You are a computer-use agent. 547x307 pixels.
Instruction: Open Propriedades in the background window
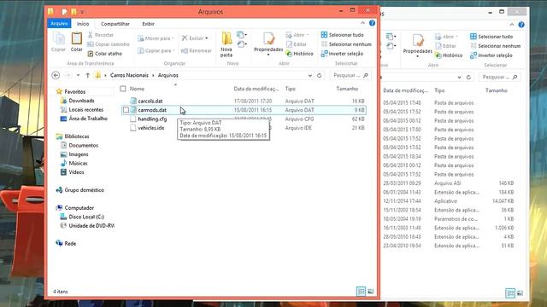[x=418, y=45]
